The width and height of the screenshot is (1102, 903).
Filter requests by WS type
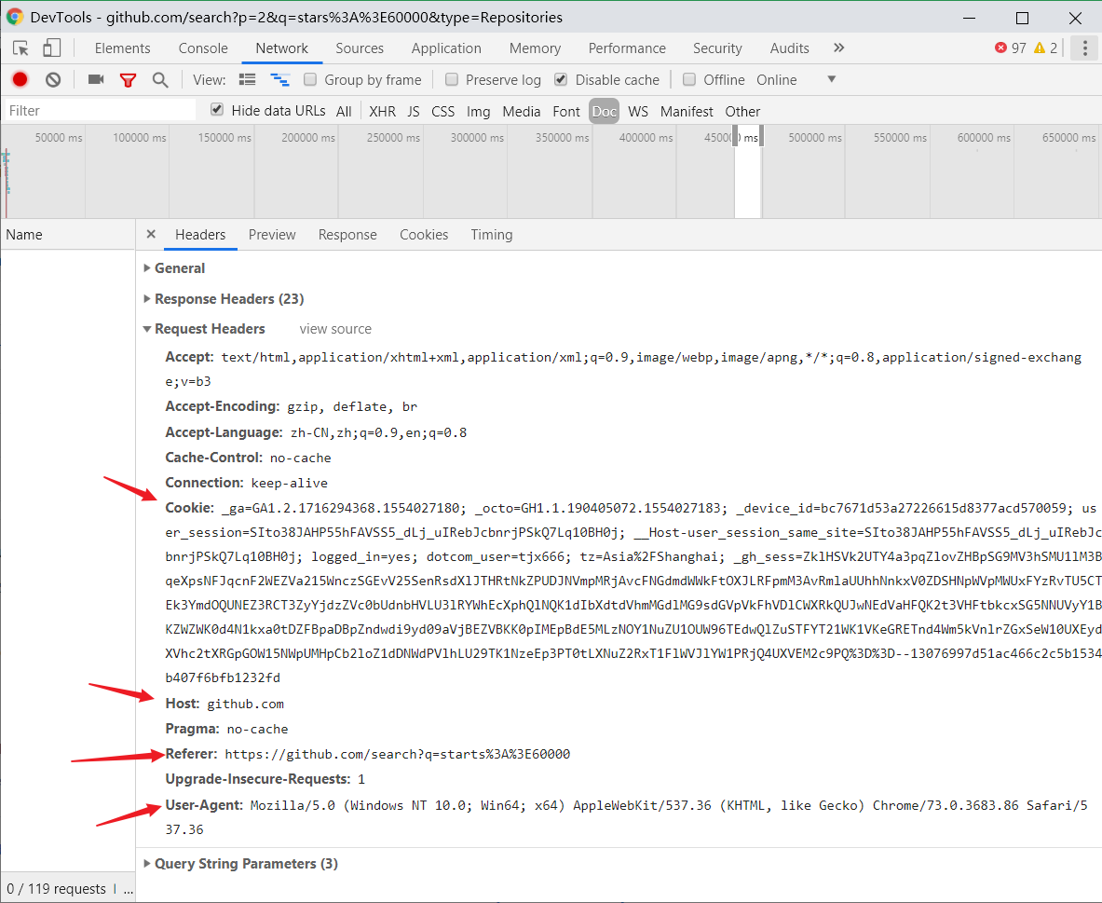[638, 111]
